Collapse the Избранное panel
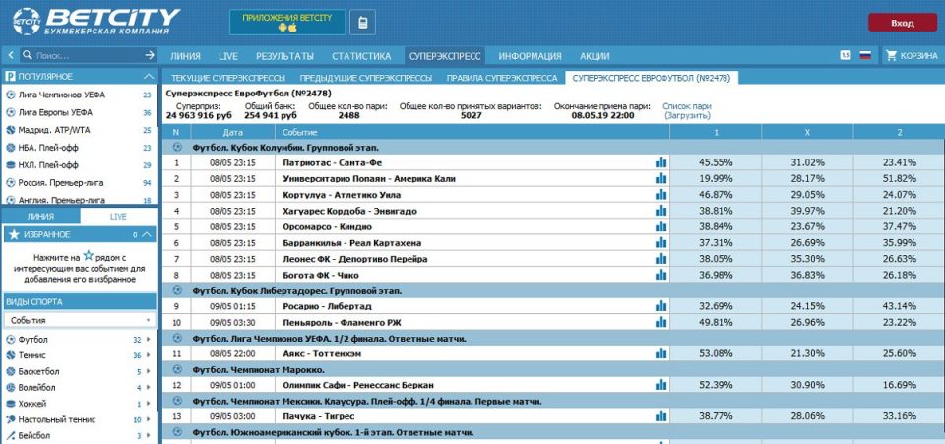Image resolution: width=945 pixels, height=444 pixels. click(148, 234)
